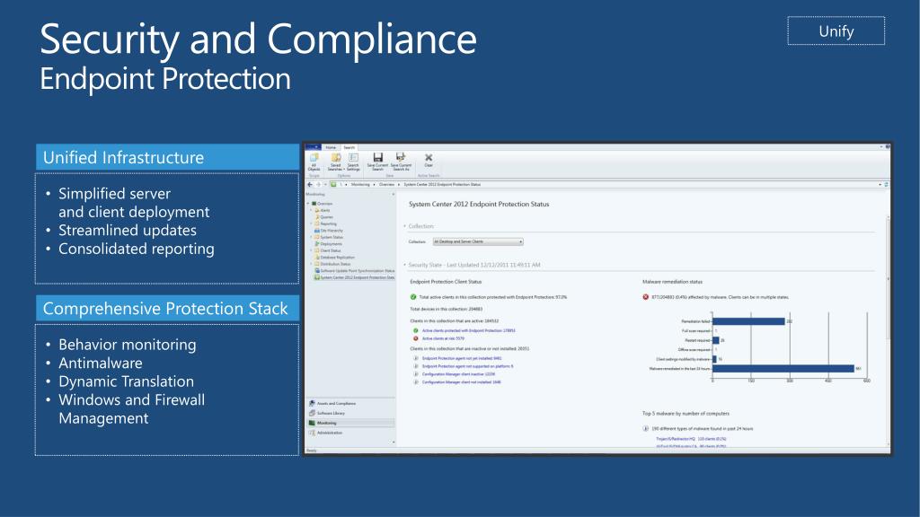Expand the Alerts tree node
Screen dimensions: 920x517
(312, 210)
